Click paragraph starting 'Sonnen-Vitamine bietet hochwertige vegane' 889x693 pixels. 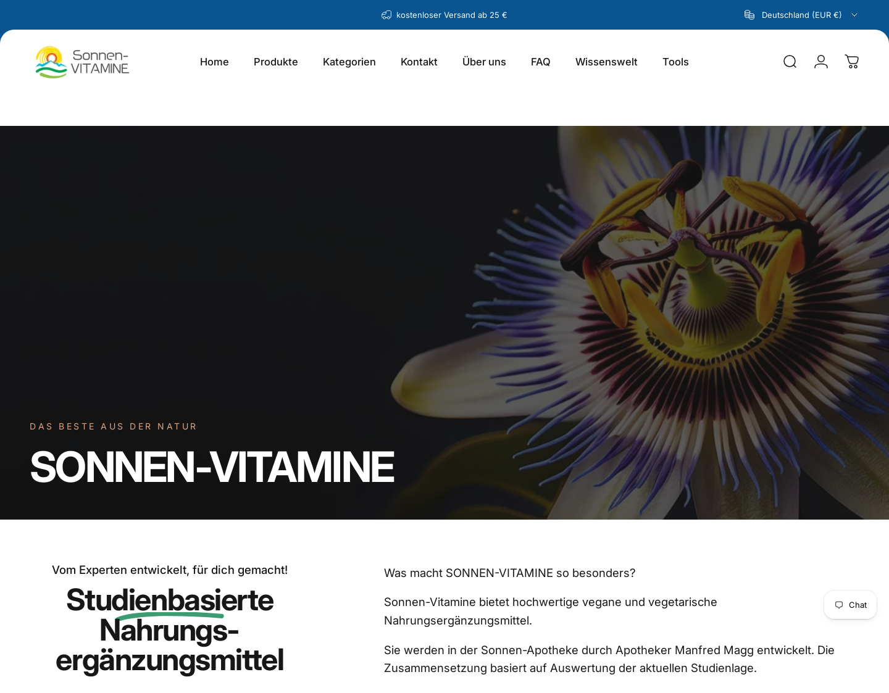click(551, 611)
